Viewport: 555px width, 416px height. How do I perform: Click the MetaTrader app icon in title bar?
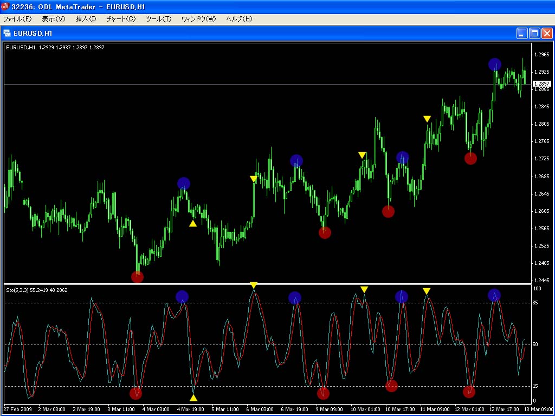tap(7, 6)
